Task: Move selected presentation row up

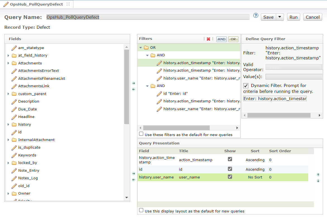Action: coord(318,175)
